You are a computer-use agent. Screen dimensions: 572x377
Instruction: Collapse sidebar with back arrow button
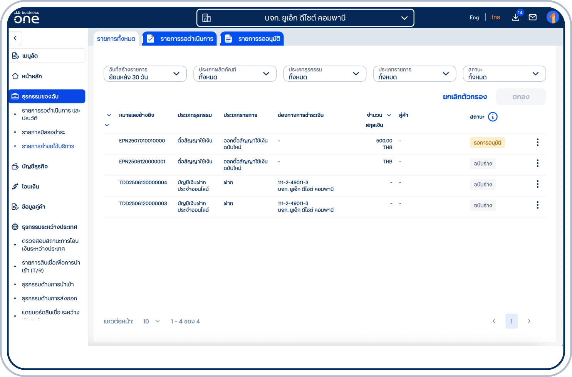15,38
